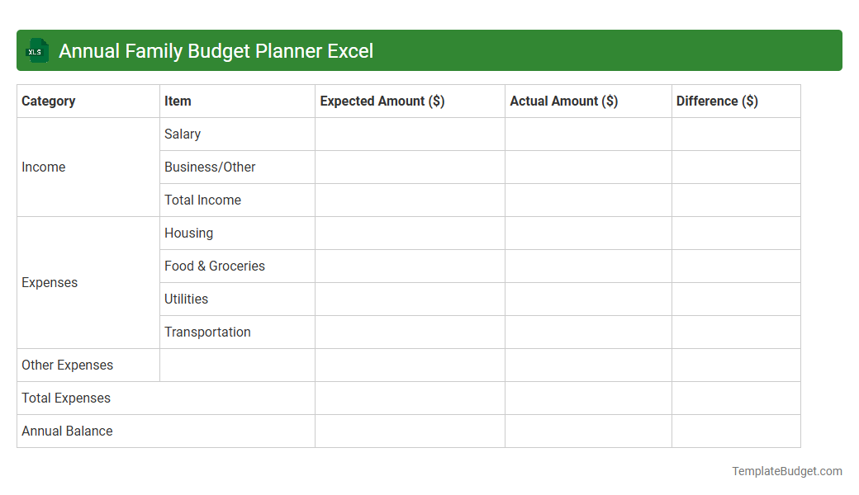Click the Expenses category label
This screenshot has height=495, width=859.
pyautogui.click(x=50, y=282)
